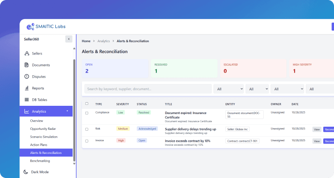Screen dimensions: 334x178
Task: Click the Resolved alerts count card
Action: click(x=184, y=68)
